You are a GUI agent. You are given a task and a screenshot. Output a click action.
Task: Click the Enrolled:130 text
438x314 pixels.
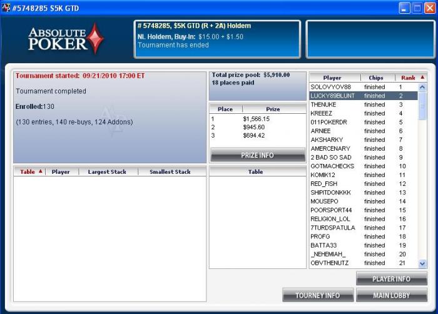point(35,106)
